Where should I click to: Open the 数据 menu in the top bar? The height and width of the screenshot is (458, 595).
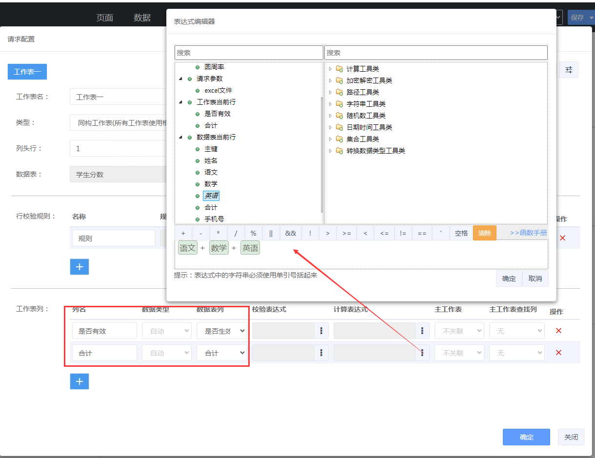point(142,18)
